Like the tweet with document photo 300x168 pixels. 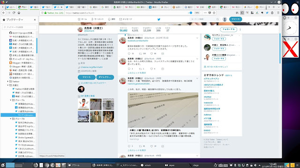[151, 146]
